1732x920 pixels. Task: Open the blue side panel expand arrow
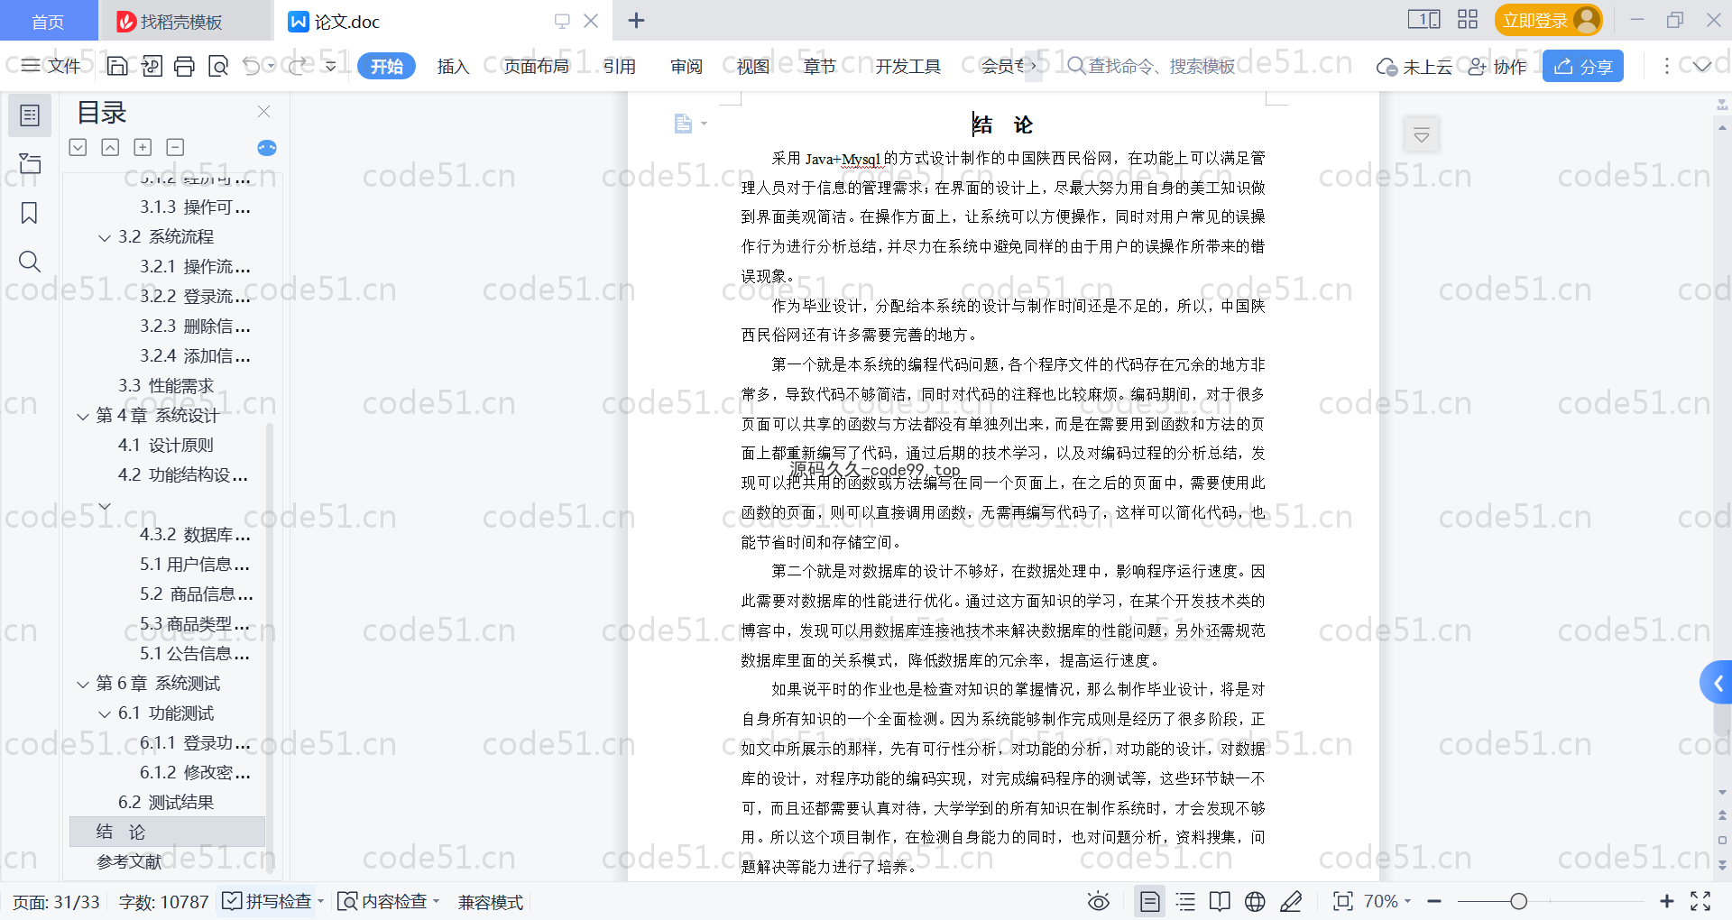click(x=1718, y=684)
